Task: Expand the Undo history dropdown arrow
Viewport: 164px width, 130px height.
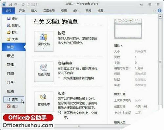Action: click(x=19, y=4)
